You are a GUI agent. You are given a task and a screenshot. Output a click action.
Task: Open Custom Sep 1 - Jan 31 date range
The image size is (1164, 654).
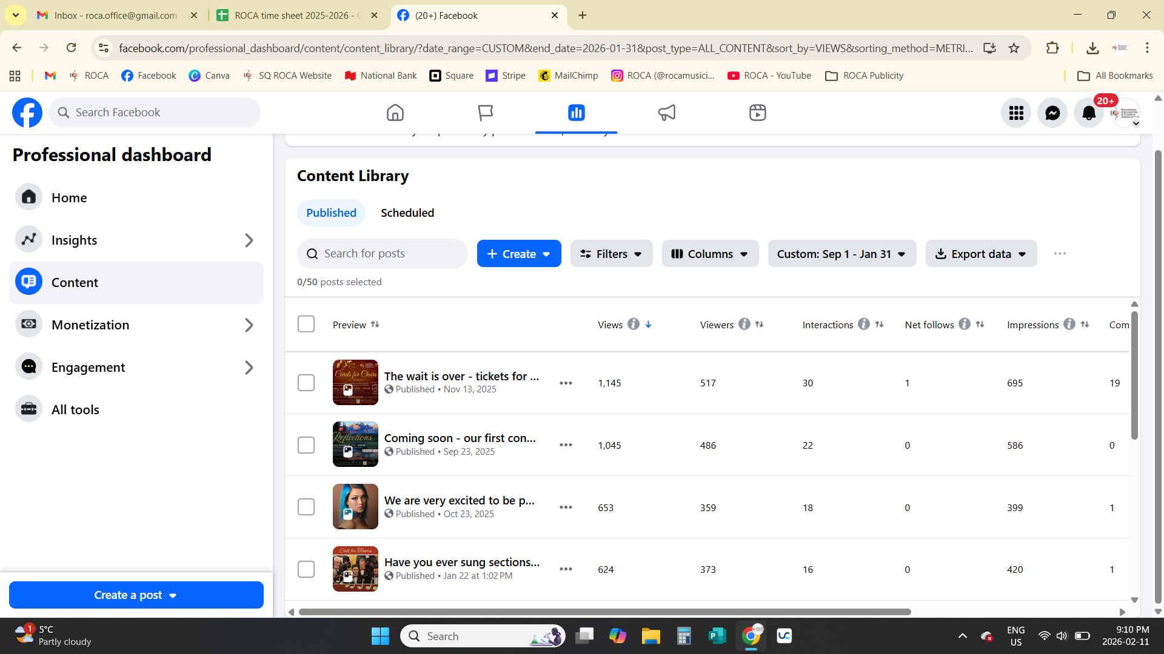[841, 254]
